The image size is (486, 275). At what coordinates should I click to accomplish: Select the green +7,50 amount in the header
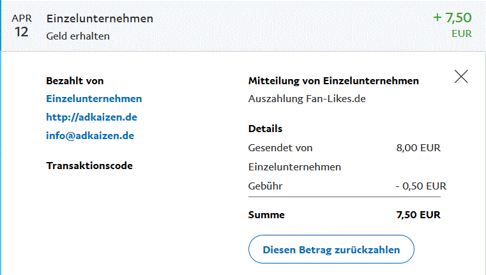[453, 17]
